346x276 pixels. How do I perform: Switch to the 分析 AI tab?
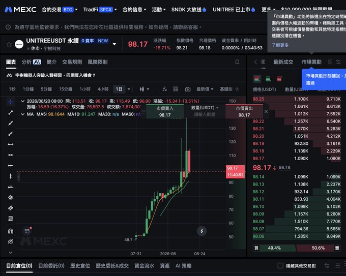31,62
